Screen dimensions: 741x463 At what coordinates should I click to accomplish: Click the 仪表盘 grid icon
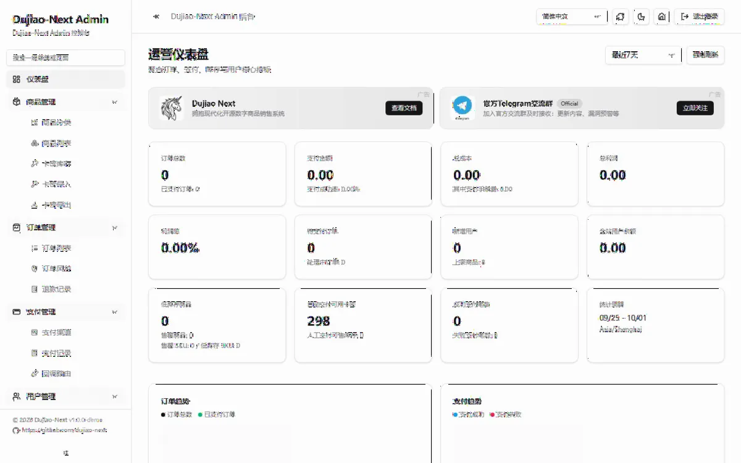click(17, 79)
